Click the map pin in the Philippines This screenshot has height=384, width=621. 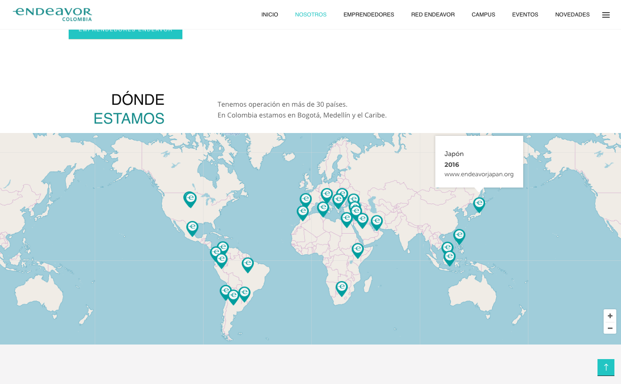click(459, 235)
